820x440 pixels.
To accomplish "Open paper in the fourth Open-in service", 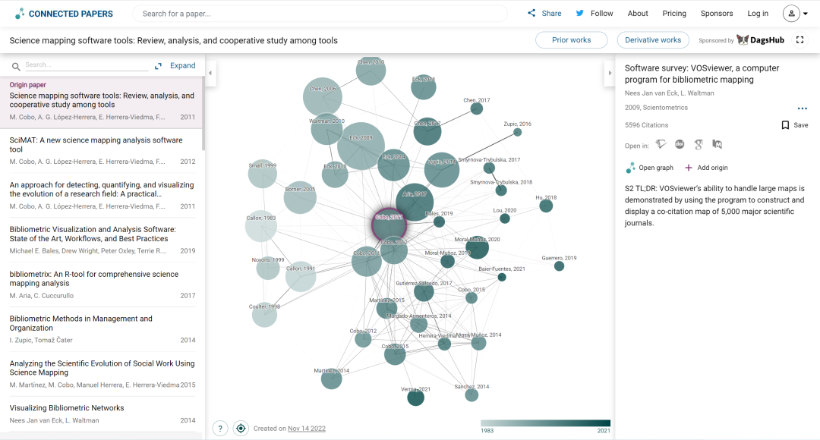I will 717,144.
